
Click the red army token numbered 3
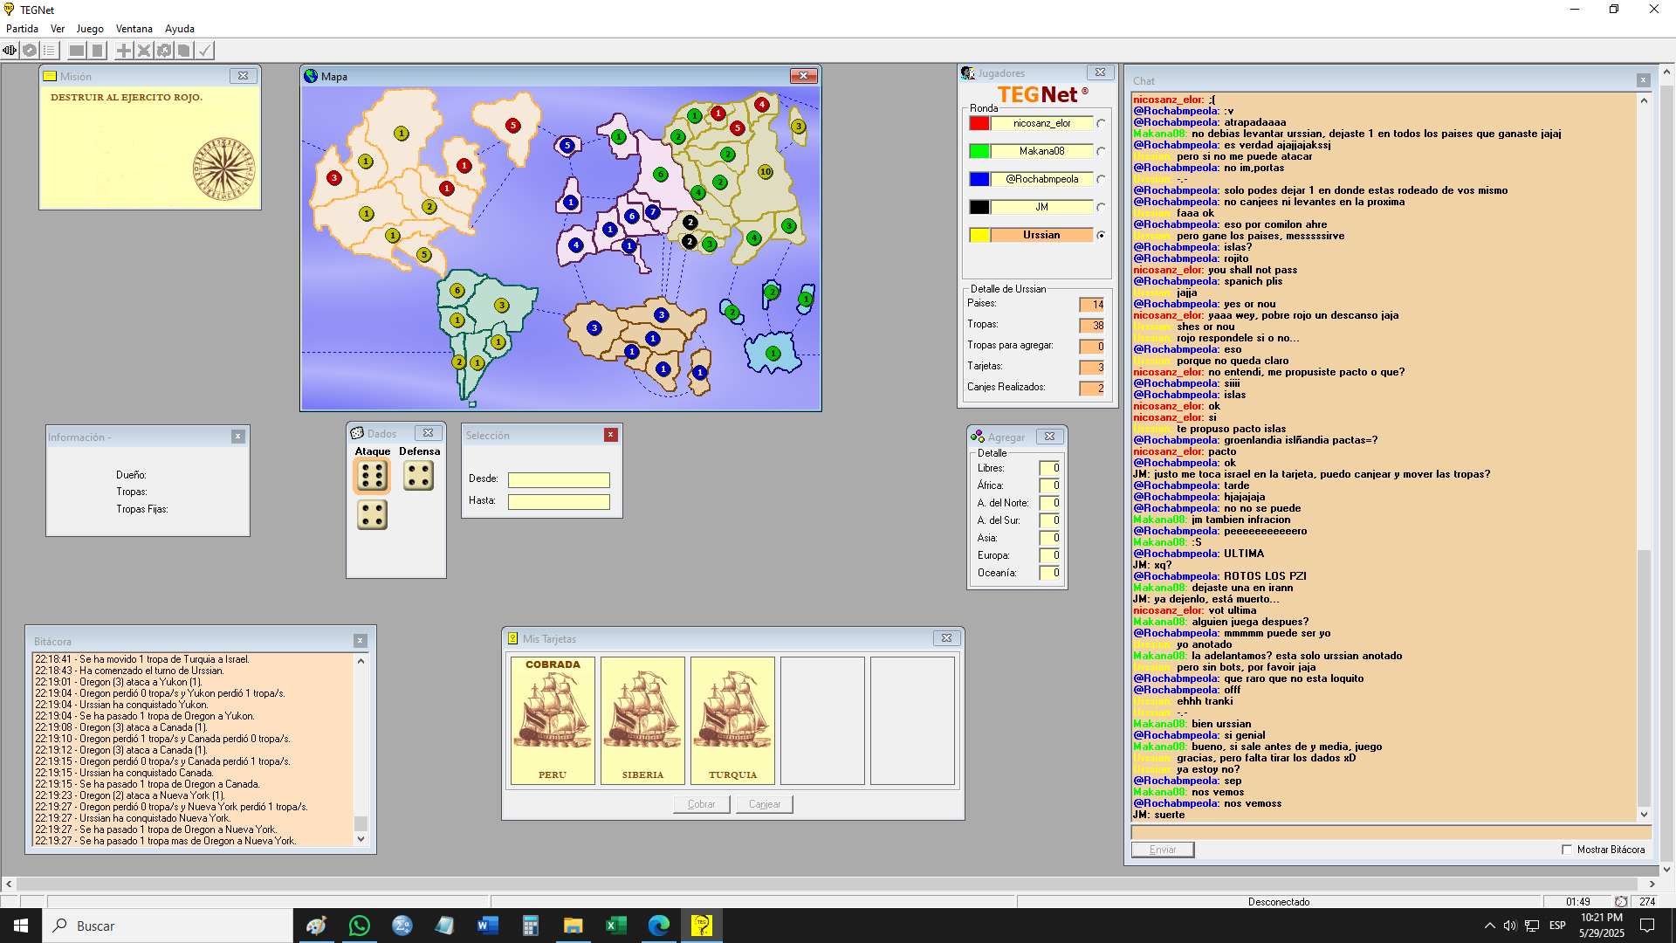[334, 178]
